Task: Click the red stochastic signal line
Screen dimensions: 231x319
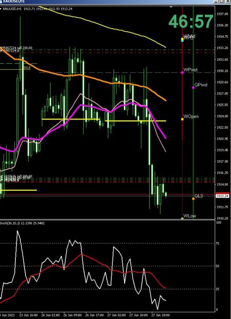Action: click(81, 255)
